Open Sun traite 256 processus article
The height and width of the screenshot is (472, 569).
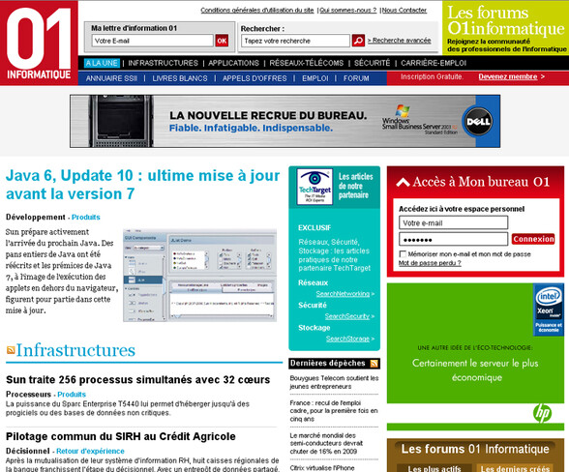(x=137, y=379)
